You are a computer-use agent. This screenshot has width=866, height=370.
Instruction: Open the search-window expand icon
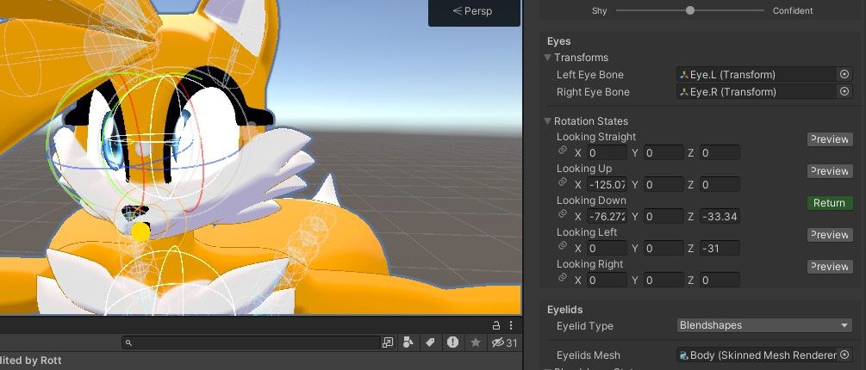388,342
